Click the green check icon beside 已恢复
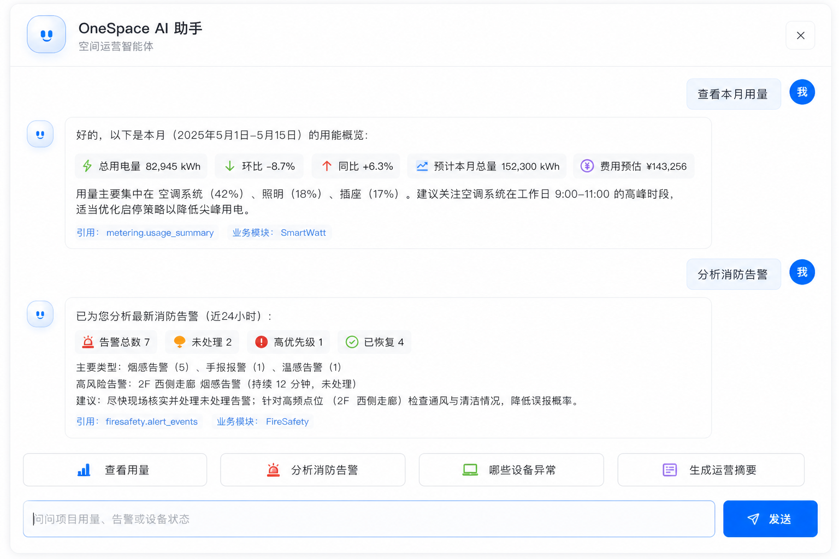 [x=352, y=342]
